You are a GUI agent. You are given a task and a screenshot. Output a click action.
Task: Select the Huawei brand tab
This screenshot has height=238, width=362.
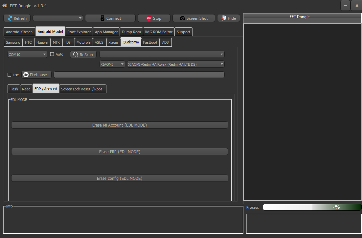(42, 42)
